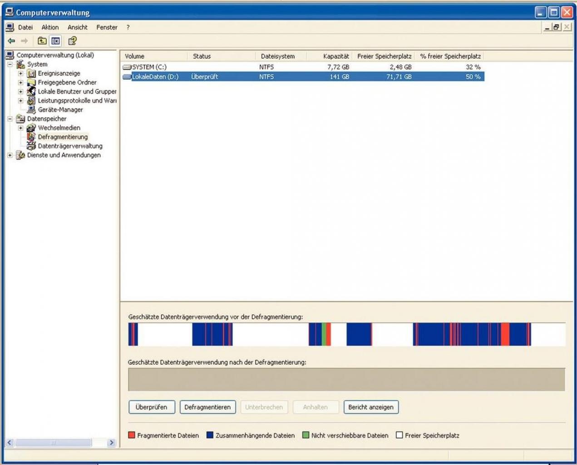The width and height of the screenshot is (577, 465).
Task: Open the Fenster menu
Action: (x=107, y=27)
